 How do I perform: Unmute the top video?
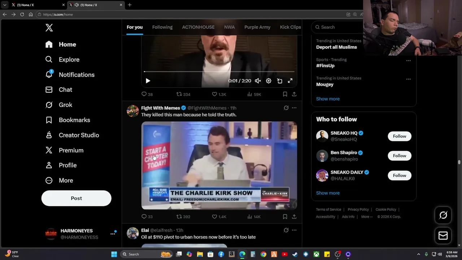(258, 81)
